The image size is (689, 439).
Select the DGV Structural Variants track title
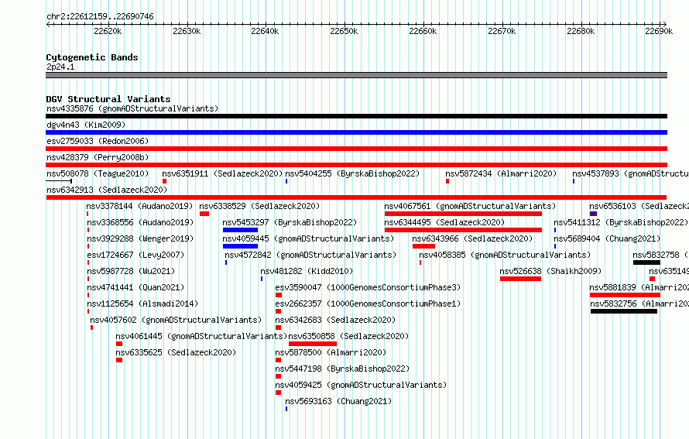tap(108, 99)
